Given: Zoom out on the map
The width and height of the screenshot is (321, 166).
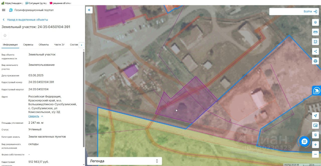Looking at the screenshot, I should pyautogui.click(x=315, y=154).
